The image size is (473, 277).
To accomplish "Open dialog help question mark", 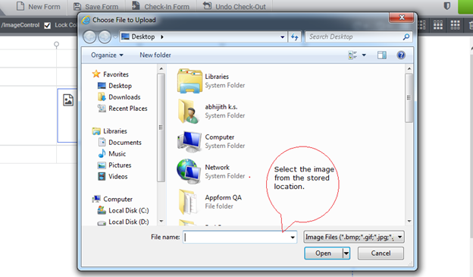I will point(401,55).
